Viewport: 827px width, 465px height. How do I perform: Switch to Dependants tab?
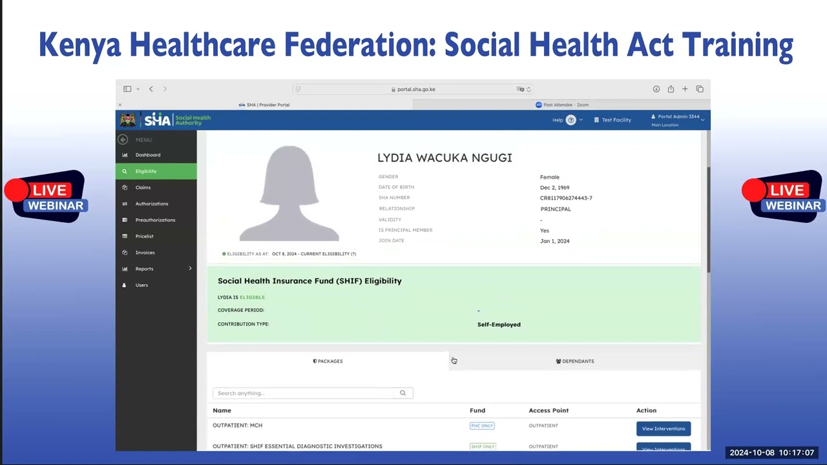point(575,361)
